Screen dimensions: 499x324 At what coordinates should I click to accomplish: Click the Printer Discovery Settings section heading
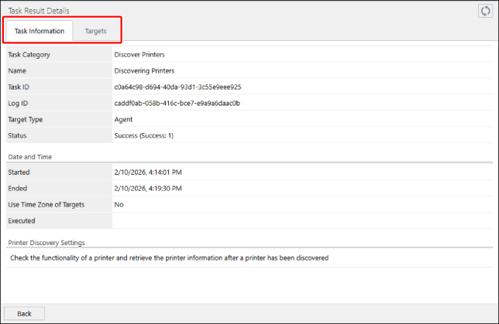pyautogui.click(x=46, y=243)
